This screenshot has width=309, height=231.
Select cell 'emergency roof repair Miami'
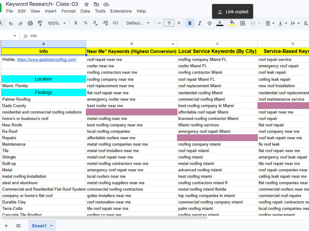(x=217, y=132)
